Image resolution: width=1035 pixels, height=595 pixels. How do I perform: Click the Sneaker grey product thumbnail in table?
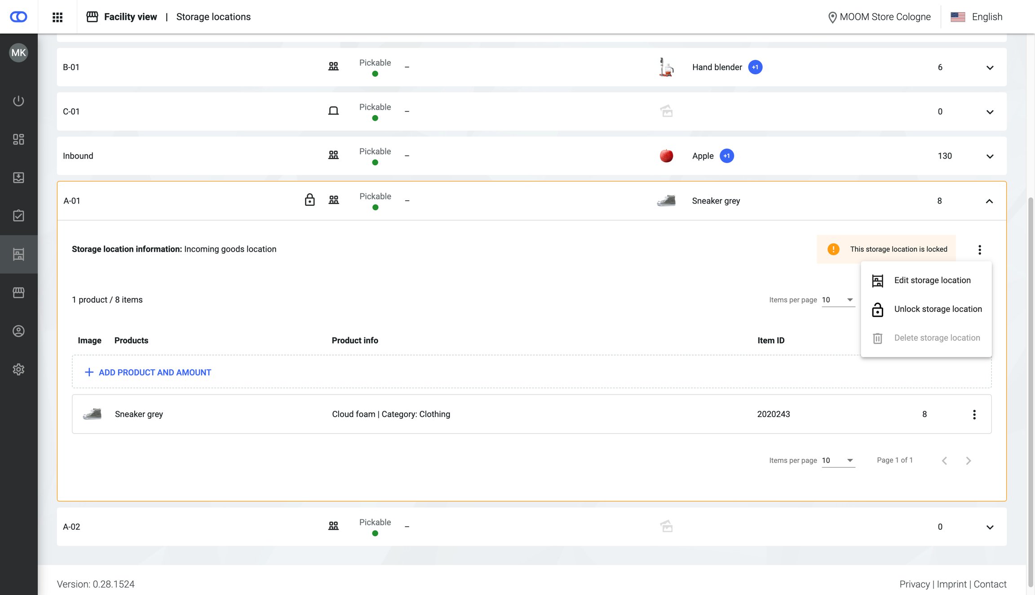92,414
